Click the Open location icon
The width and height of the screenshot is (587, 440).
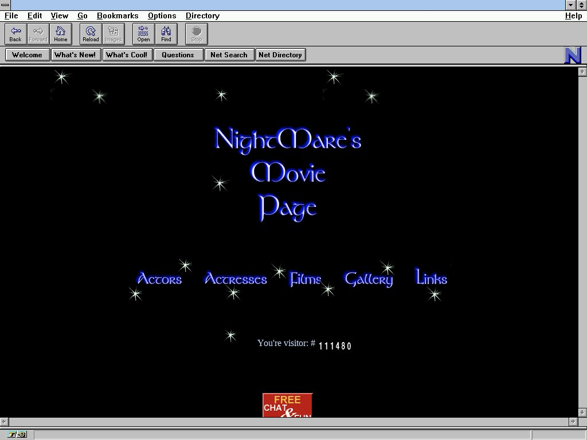(143, 34)
